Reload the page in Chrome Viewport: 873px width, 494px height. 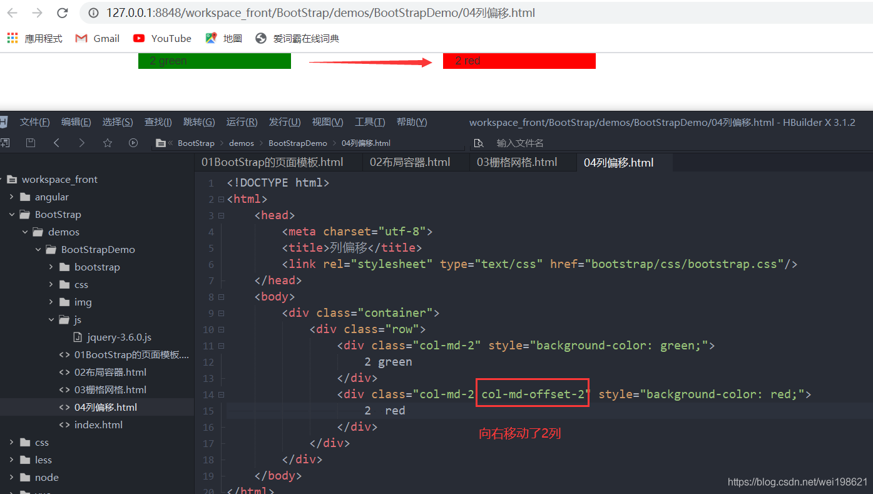(x=62, y=13)
